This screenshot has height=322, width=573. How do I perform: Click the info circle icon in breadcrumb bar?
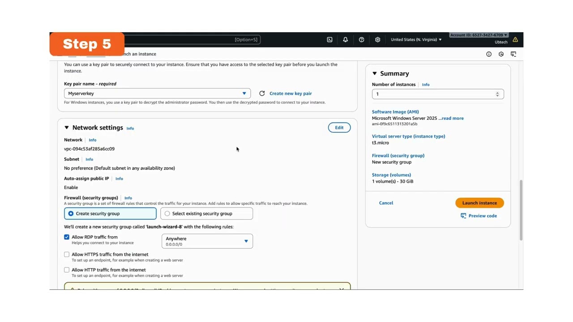pos(489,54)
